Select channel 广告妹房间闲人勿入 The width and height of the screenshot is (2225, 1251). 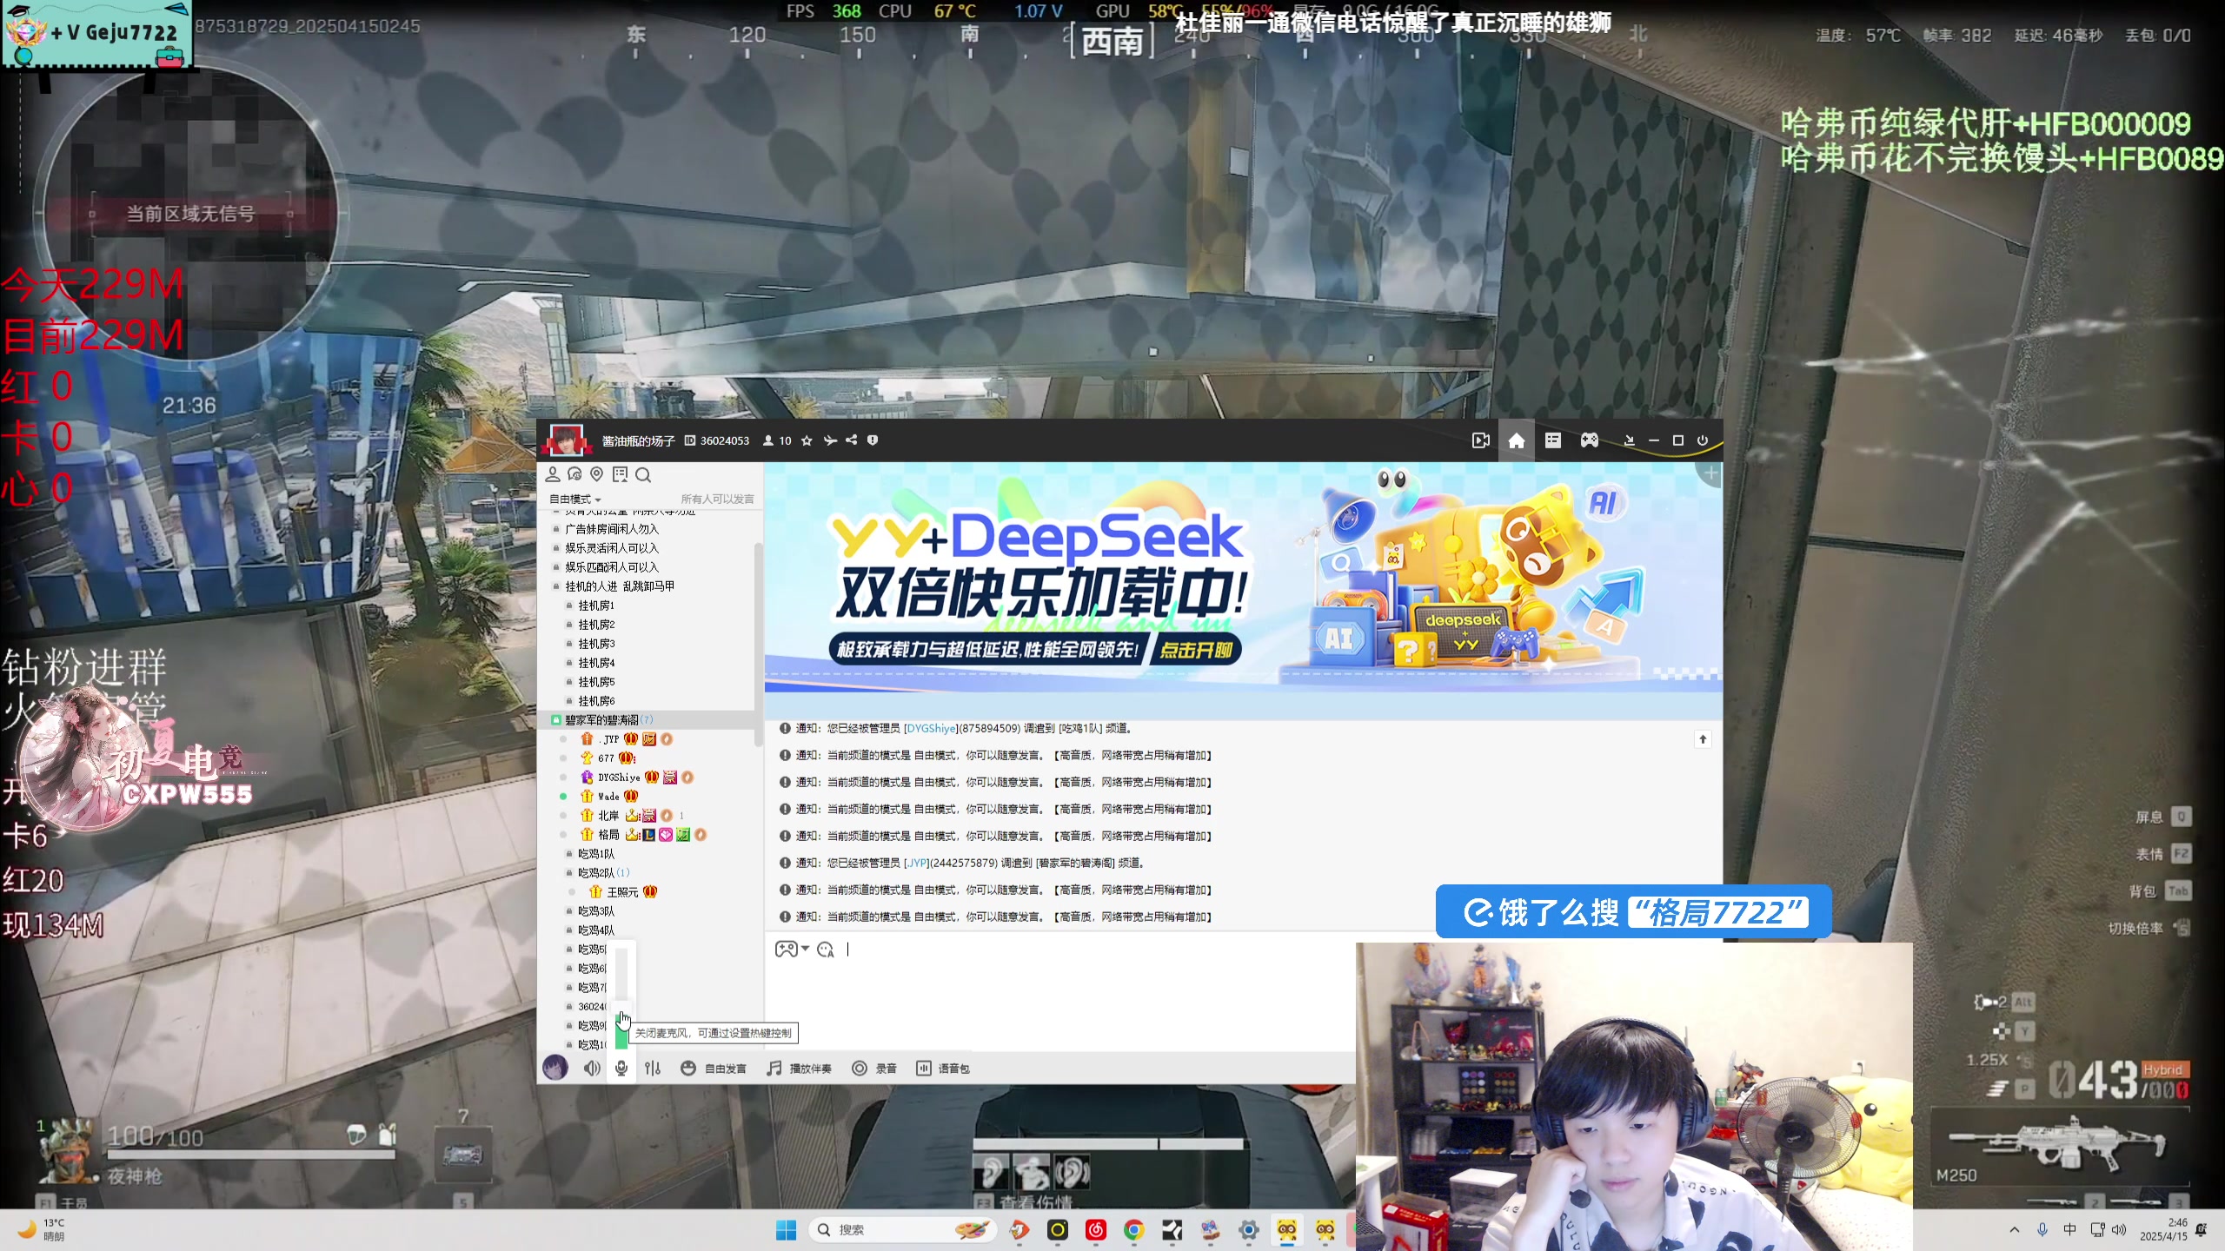pyautogui.click(x=612, y=529)
